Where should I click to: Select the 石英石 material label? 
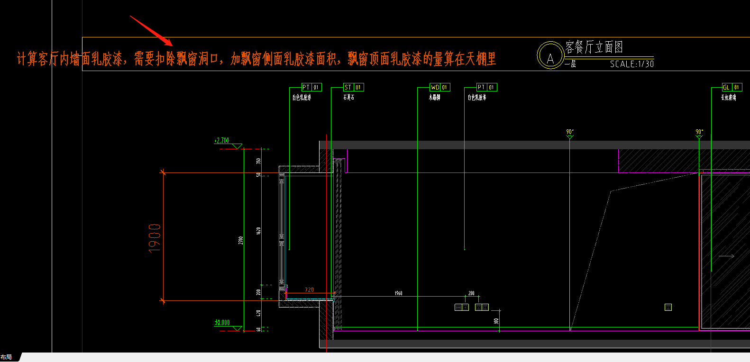(x=349, y=97)
